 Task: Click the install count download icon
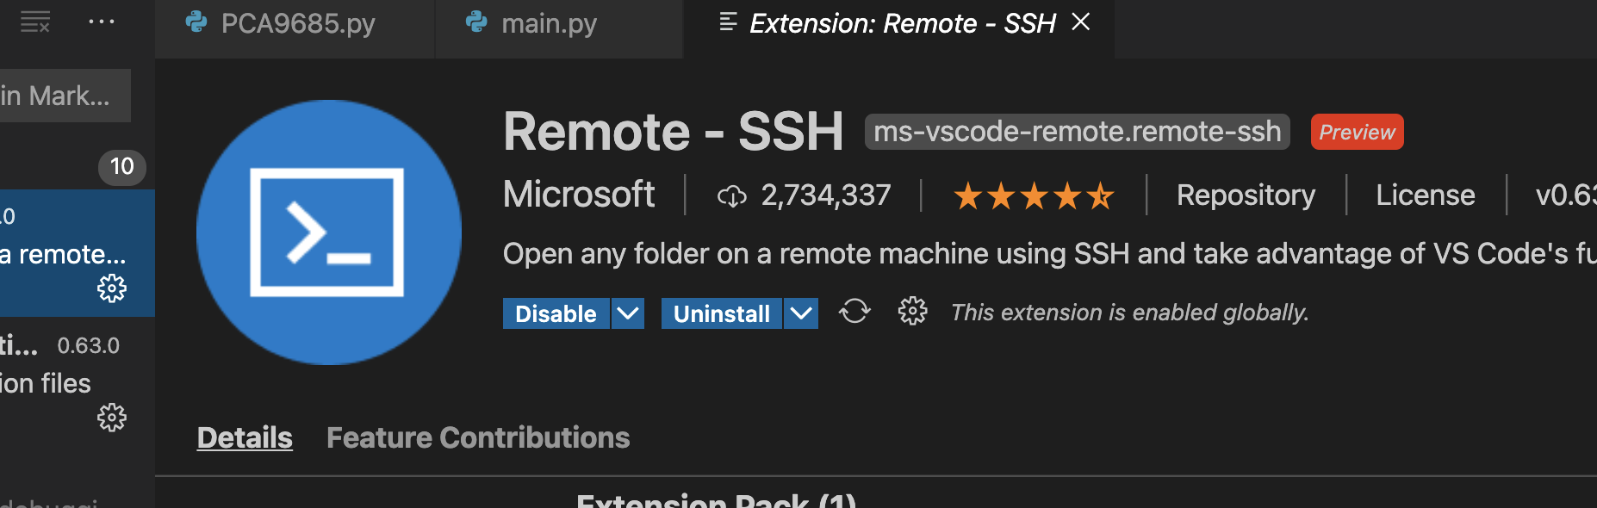pyautogui.click(x=731, y=196)
